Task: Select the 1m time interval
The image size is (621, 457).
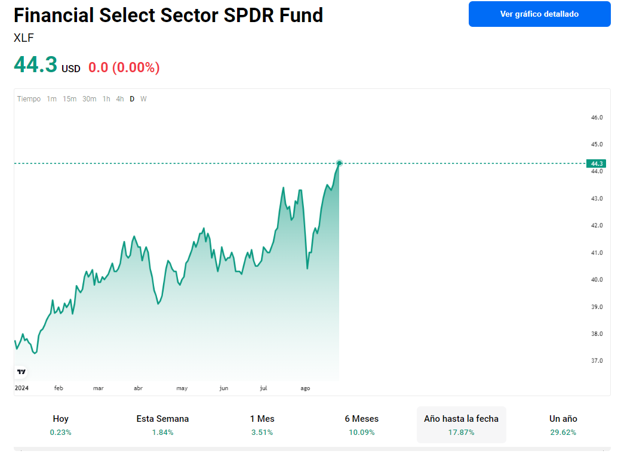Action: pyautogui.click(x=52, y=99)
